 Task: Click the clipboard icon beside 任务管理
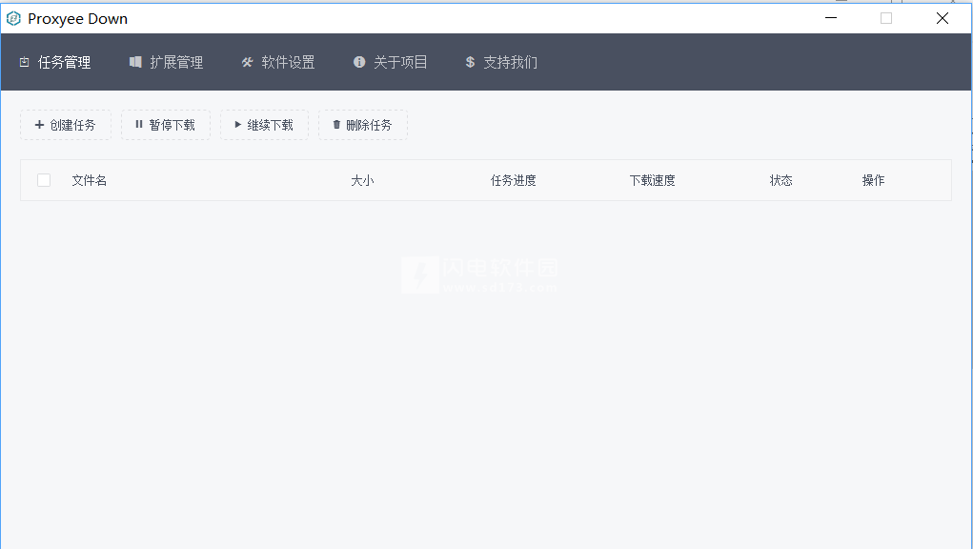click(x=25, y=63)
